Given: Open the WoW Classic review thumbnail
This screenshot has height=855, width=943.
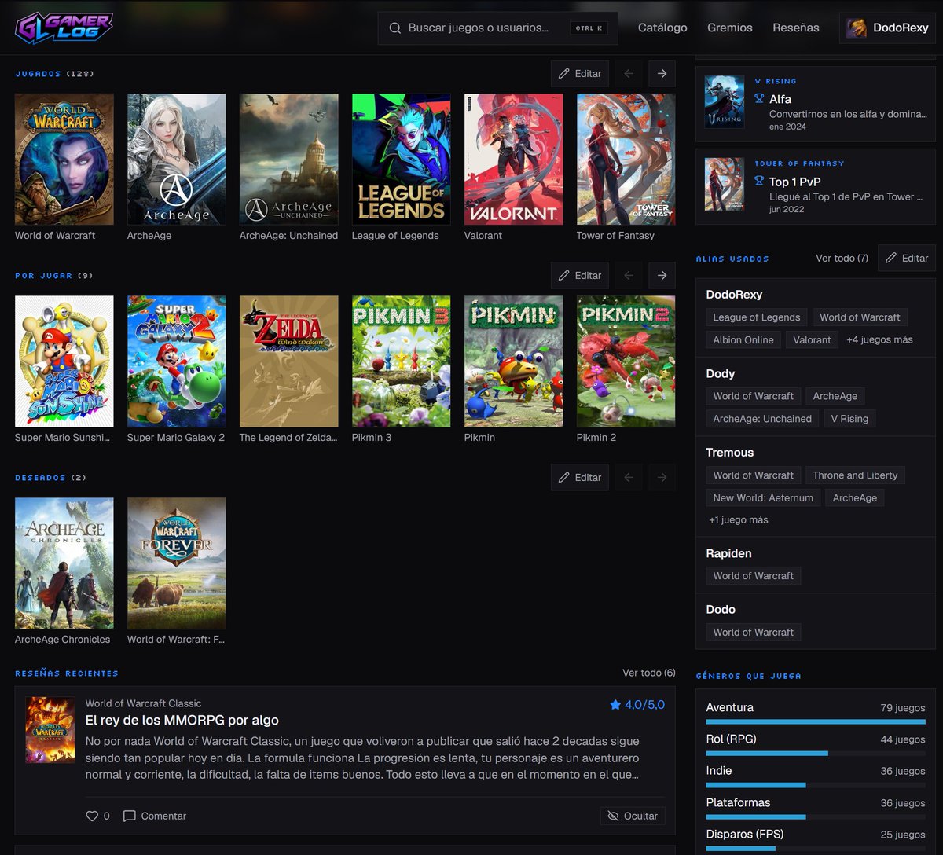Looking at the screenshot, I should pos(50,730).
